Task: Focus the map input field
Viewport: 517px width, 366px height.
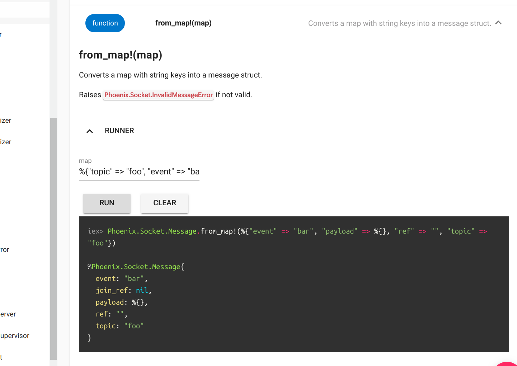Action: (x=139, y=172)
